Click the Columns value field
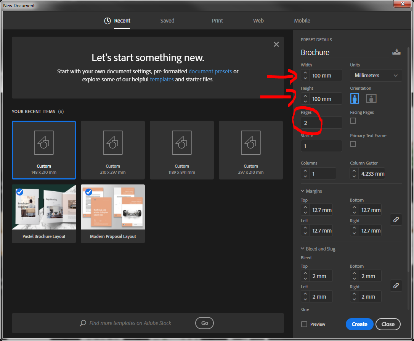The image size is (414, 341). click(323, 173)
